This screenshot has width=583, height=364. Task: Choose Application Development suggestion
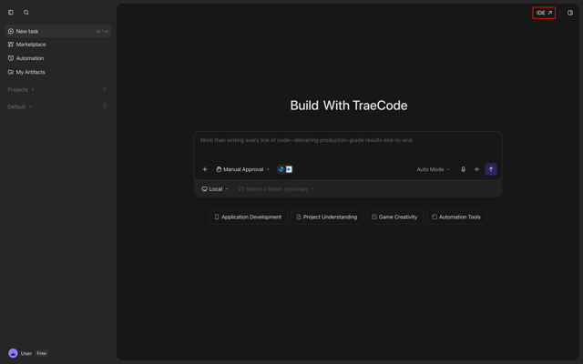click(248, 217)
